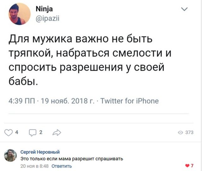Like the tweet with the heart icon
This screenshot has width=202, height=171.
tap(10, 132)
